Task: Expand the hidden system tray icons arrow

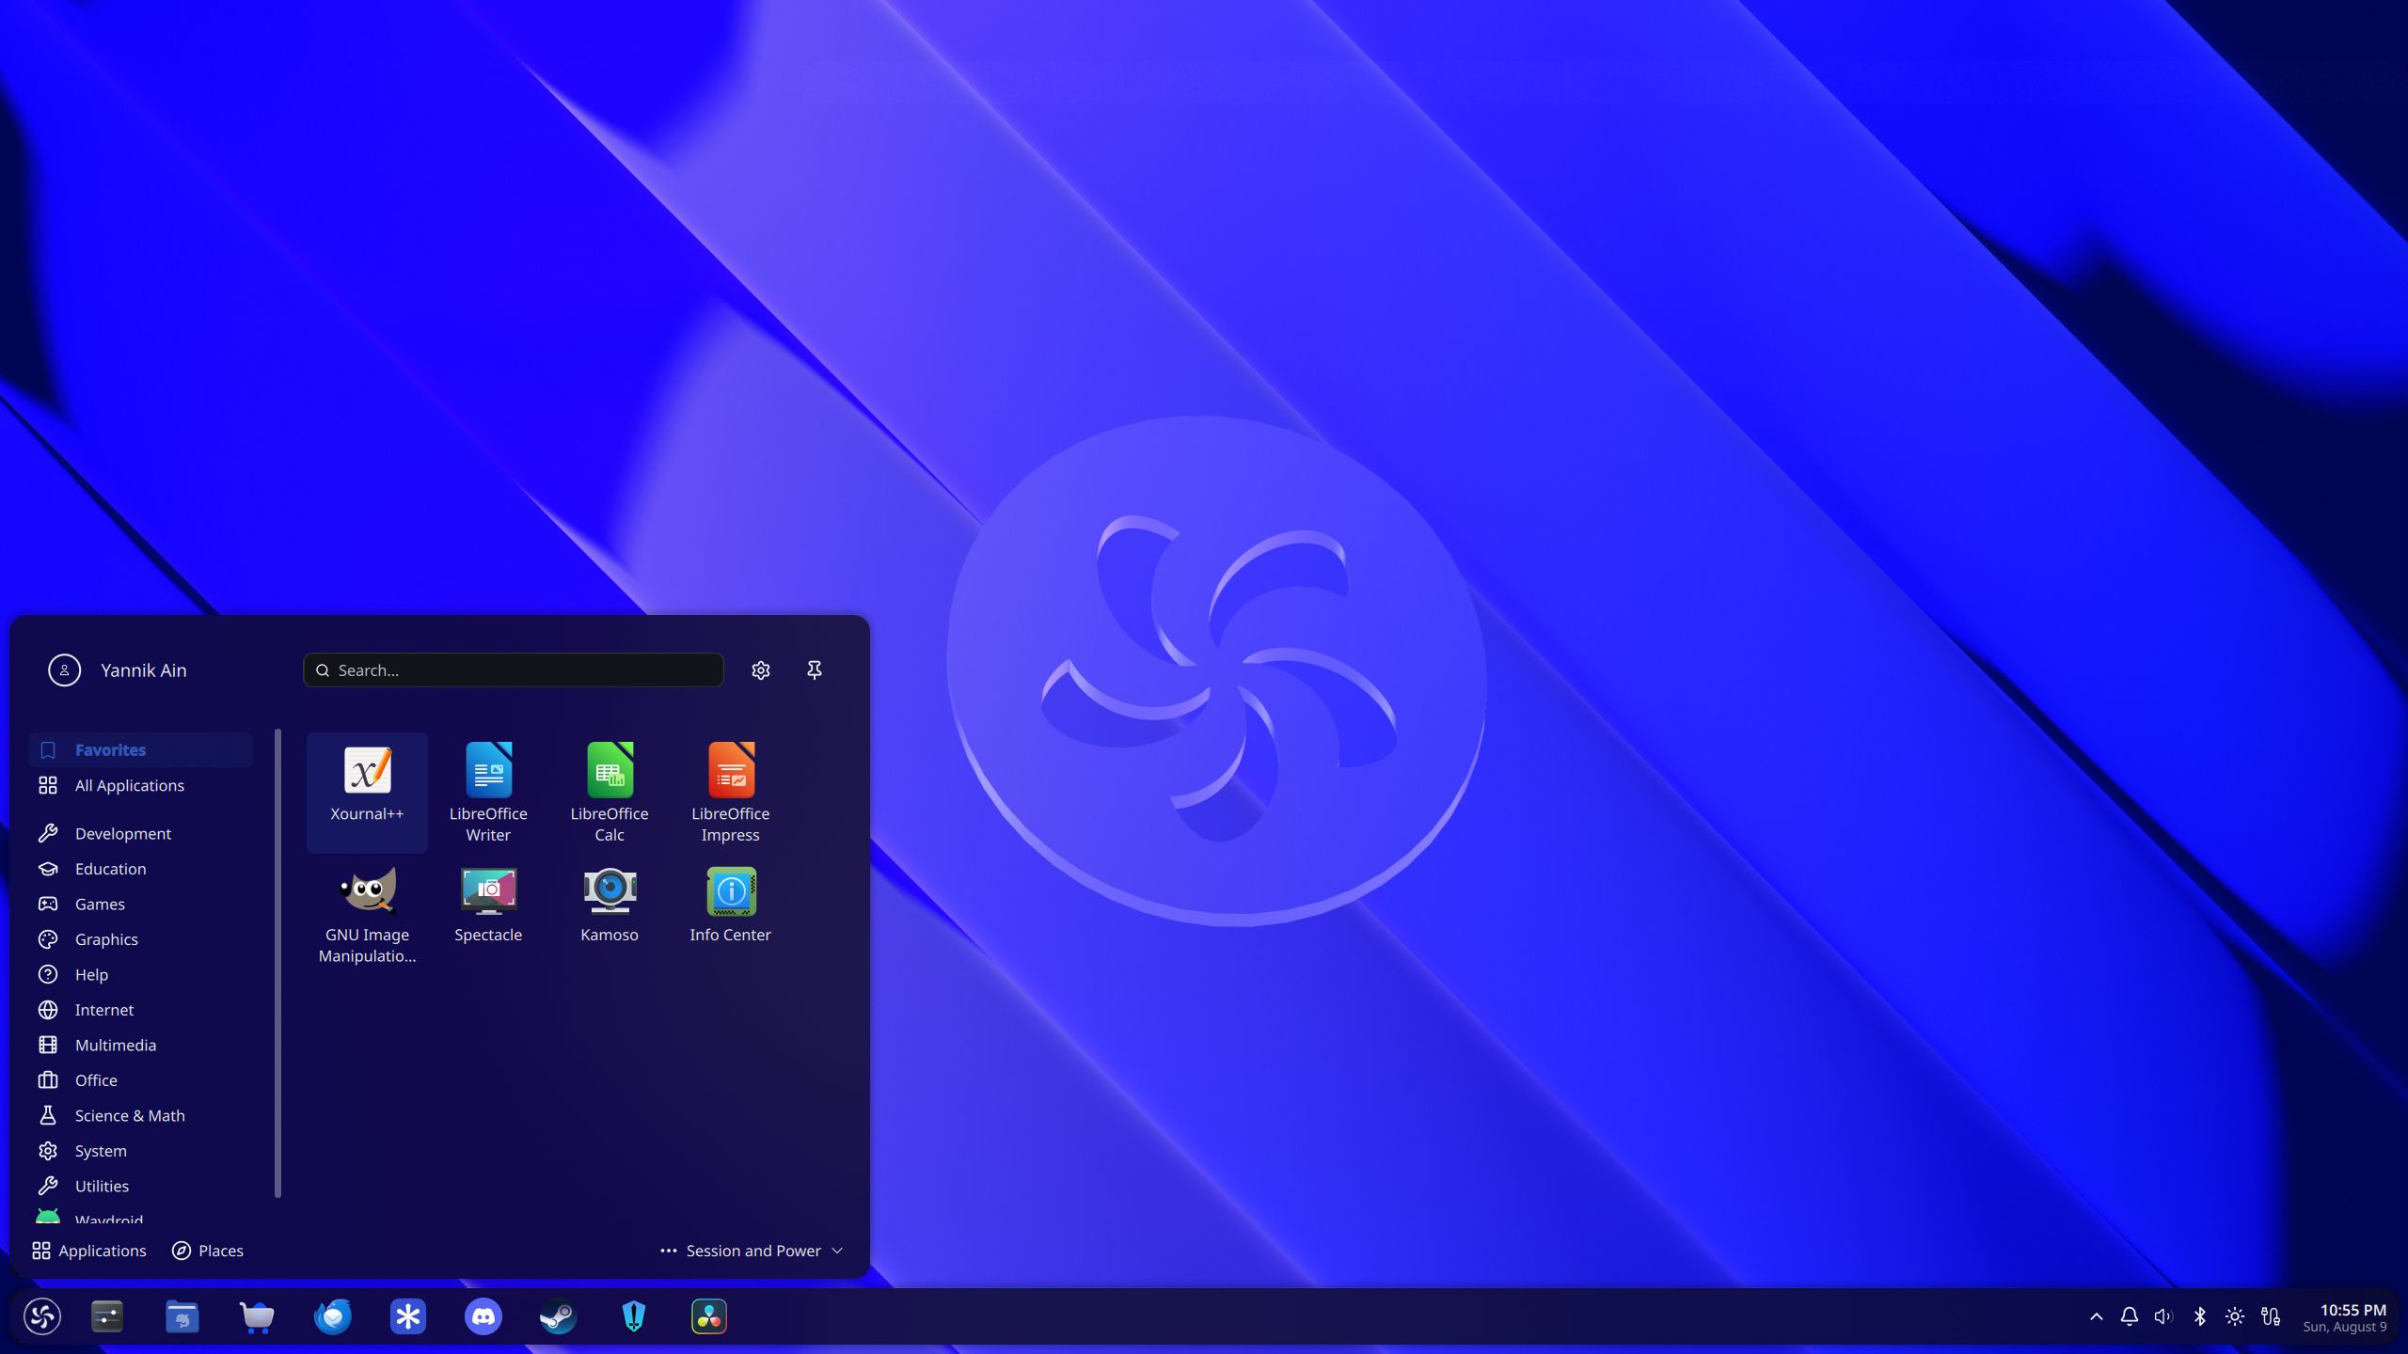Action: pyautogui.click(x=2097, y=1316)
